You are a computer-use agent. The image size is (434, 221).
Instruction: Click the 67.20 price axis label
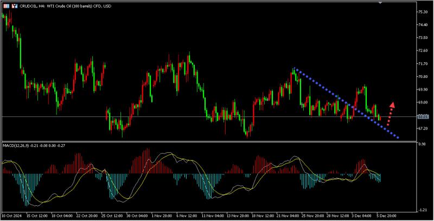423,128
